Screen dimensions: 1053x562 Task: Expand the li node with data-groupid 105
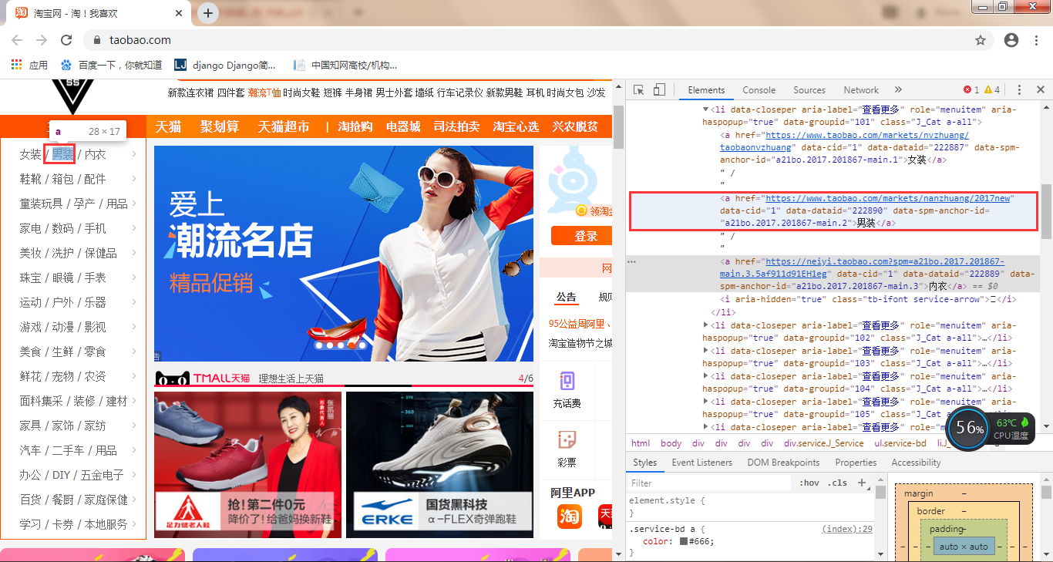click(x=705, y=402)
